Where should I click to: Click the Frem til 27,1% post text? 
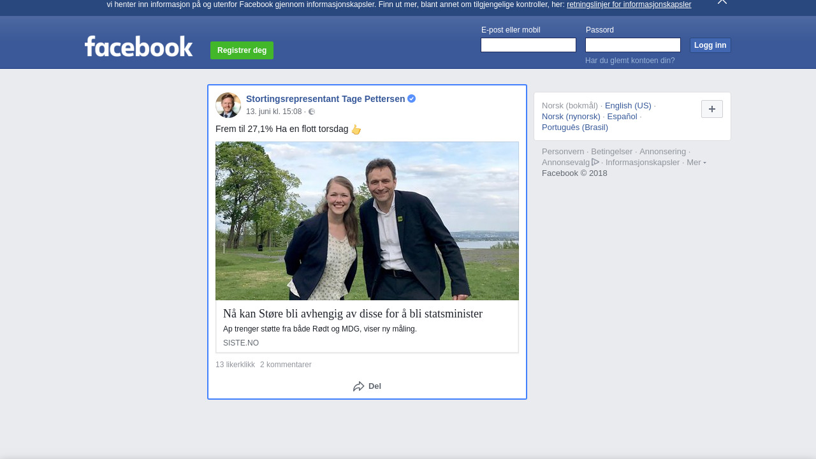pyautogui.click(x=282, y=129)
